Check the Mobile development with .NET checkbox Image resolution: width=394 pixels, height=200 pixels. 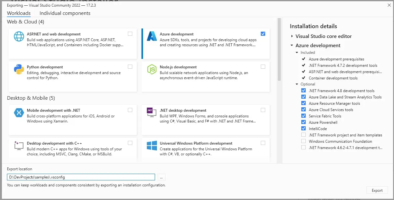click(130, 110)
